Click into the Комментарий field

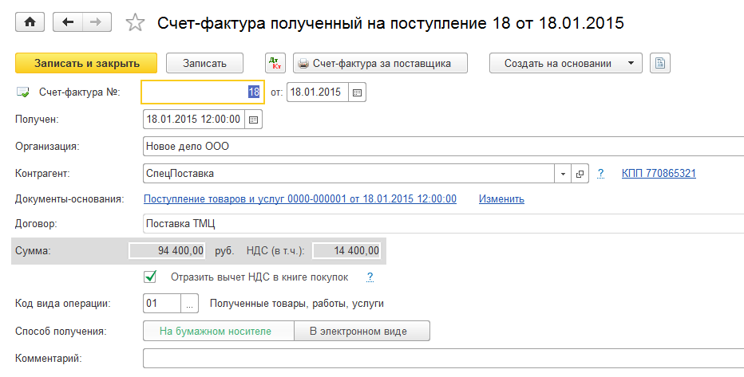(x=439, y=358)
